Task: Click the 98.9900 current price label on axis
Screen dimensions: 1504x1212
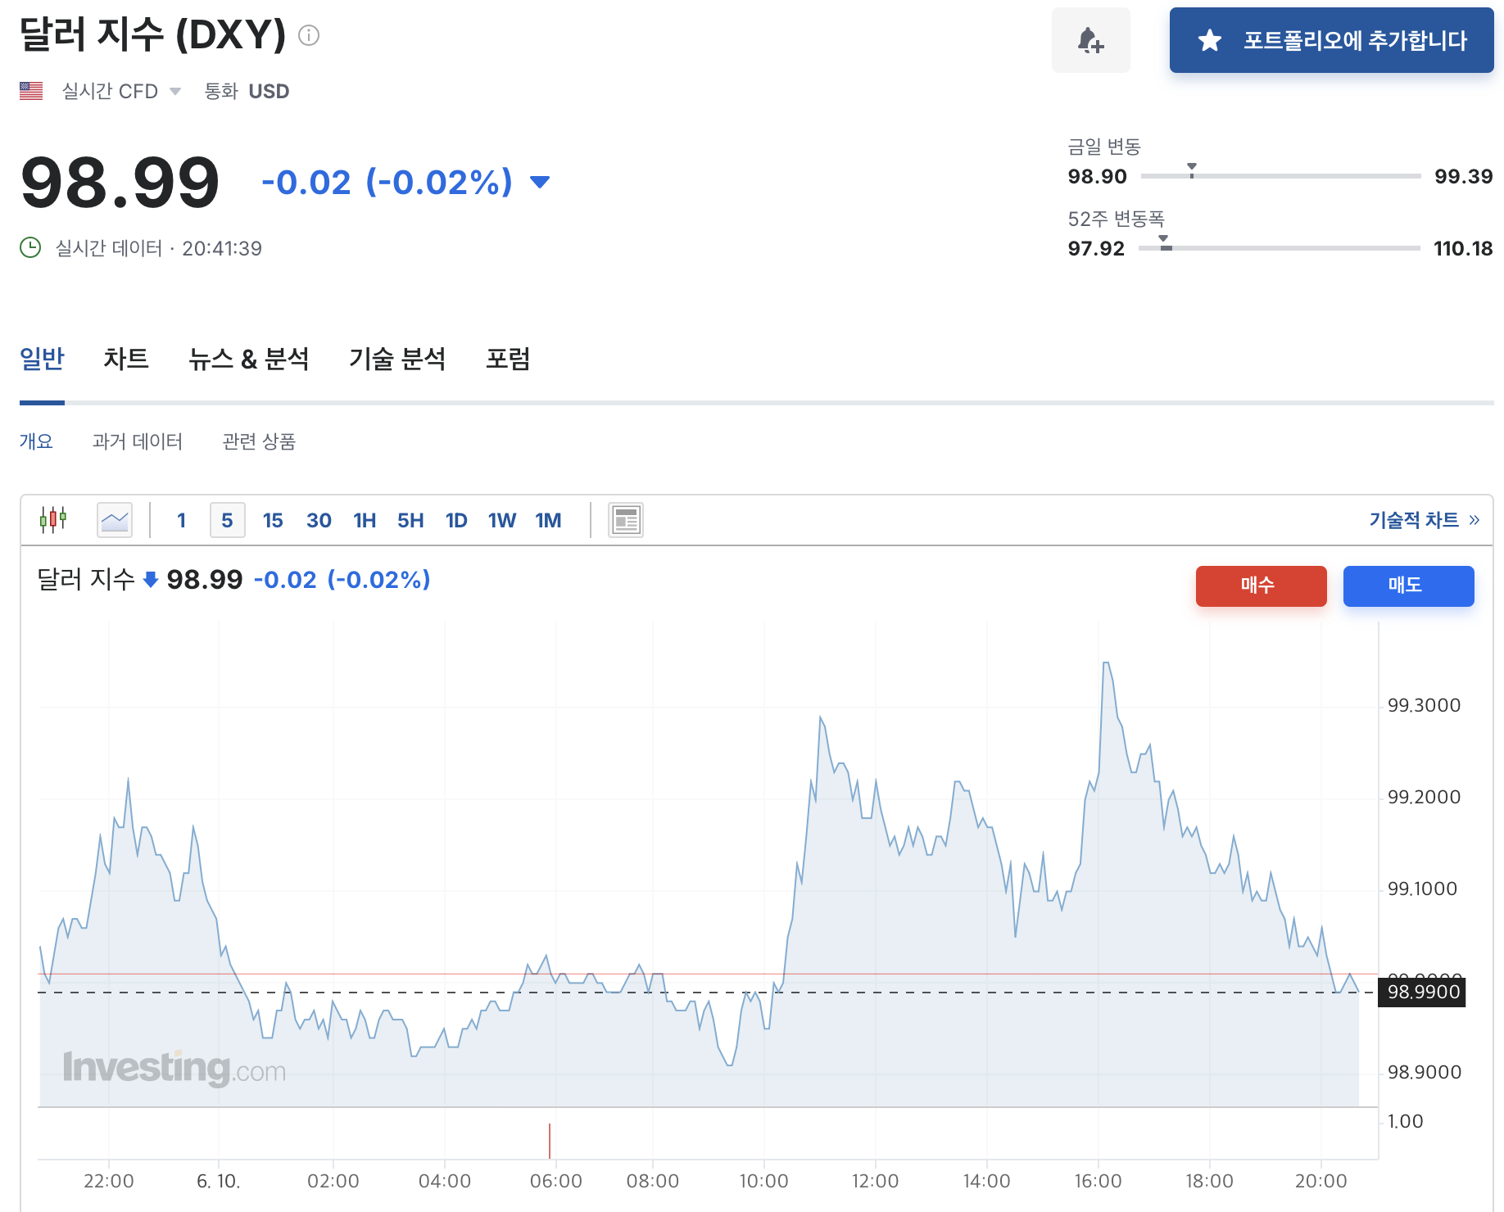Action: pyautogui.click(x=1422, y=993)
